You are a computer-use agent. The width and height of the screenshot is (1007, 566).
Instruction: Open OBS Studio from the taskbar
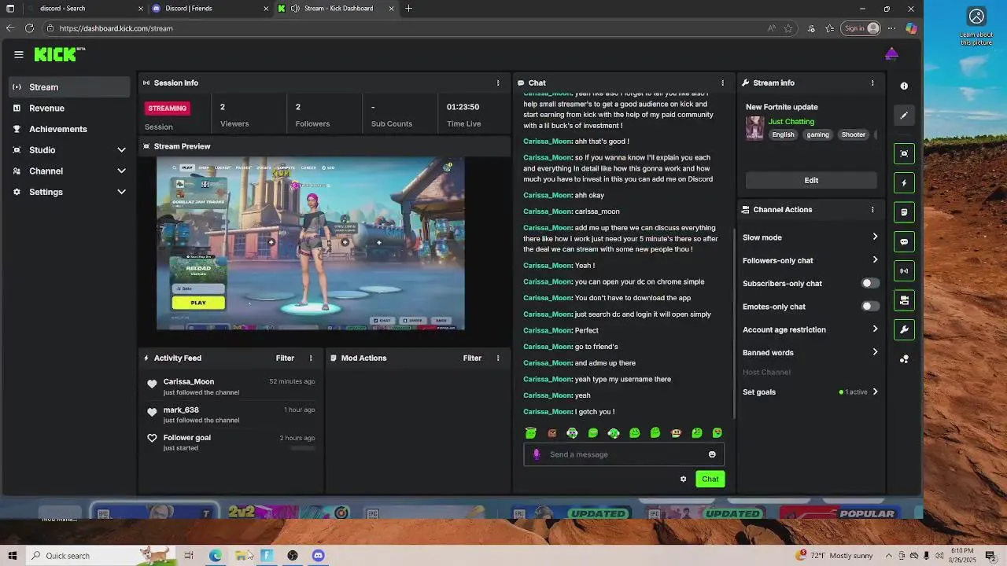coord(293,555)
